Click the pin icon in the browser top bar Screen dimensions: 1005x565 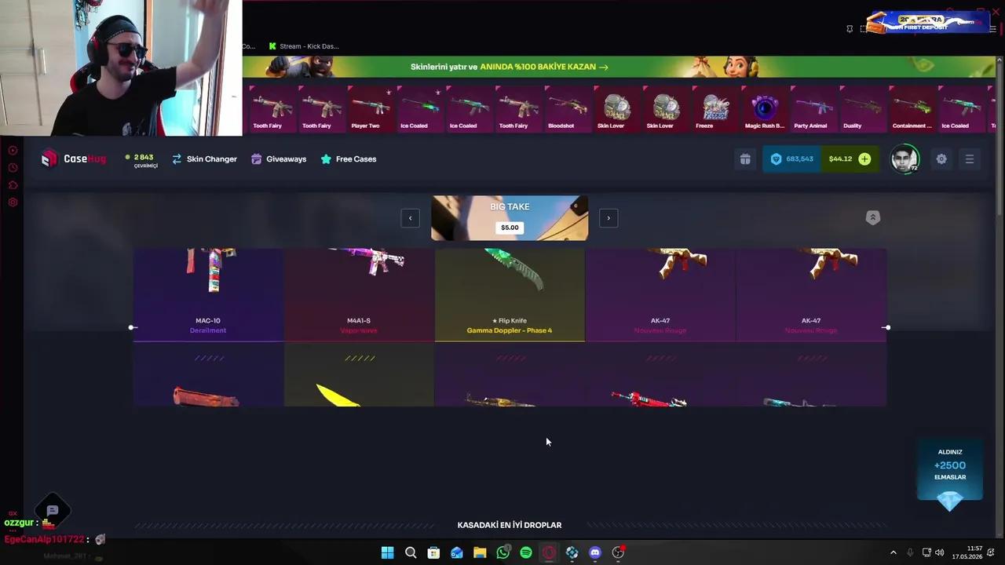(x=850, y=29)
